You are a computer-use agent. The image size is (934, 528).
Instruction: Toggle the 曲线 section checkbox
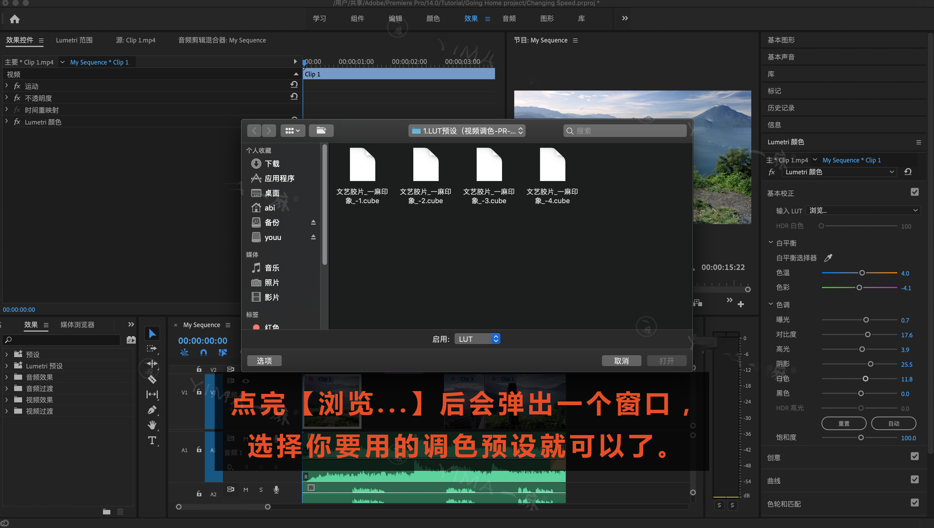point(915,479)
